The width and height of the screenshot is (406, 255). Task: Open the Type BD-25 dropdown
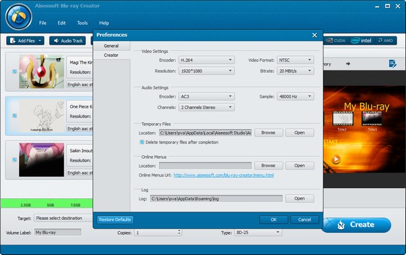[x=258, y=233]
